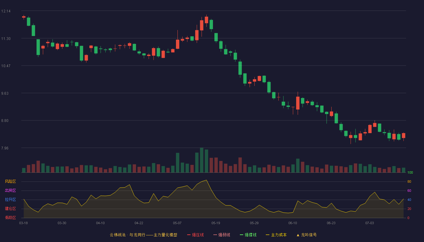
Task: Click the 04-10 date label
Action: (100, 223)
